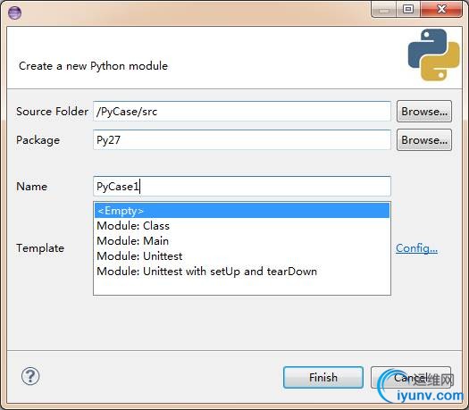The height and width of the screenshot is (410, 469).
Task: Browse for the Package
Action: click(424, 140)
